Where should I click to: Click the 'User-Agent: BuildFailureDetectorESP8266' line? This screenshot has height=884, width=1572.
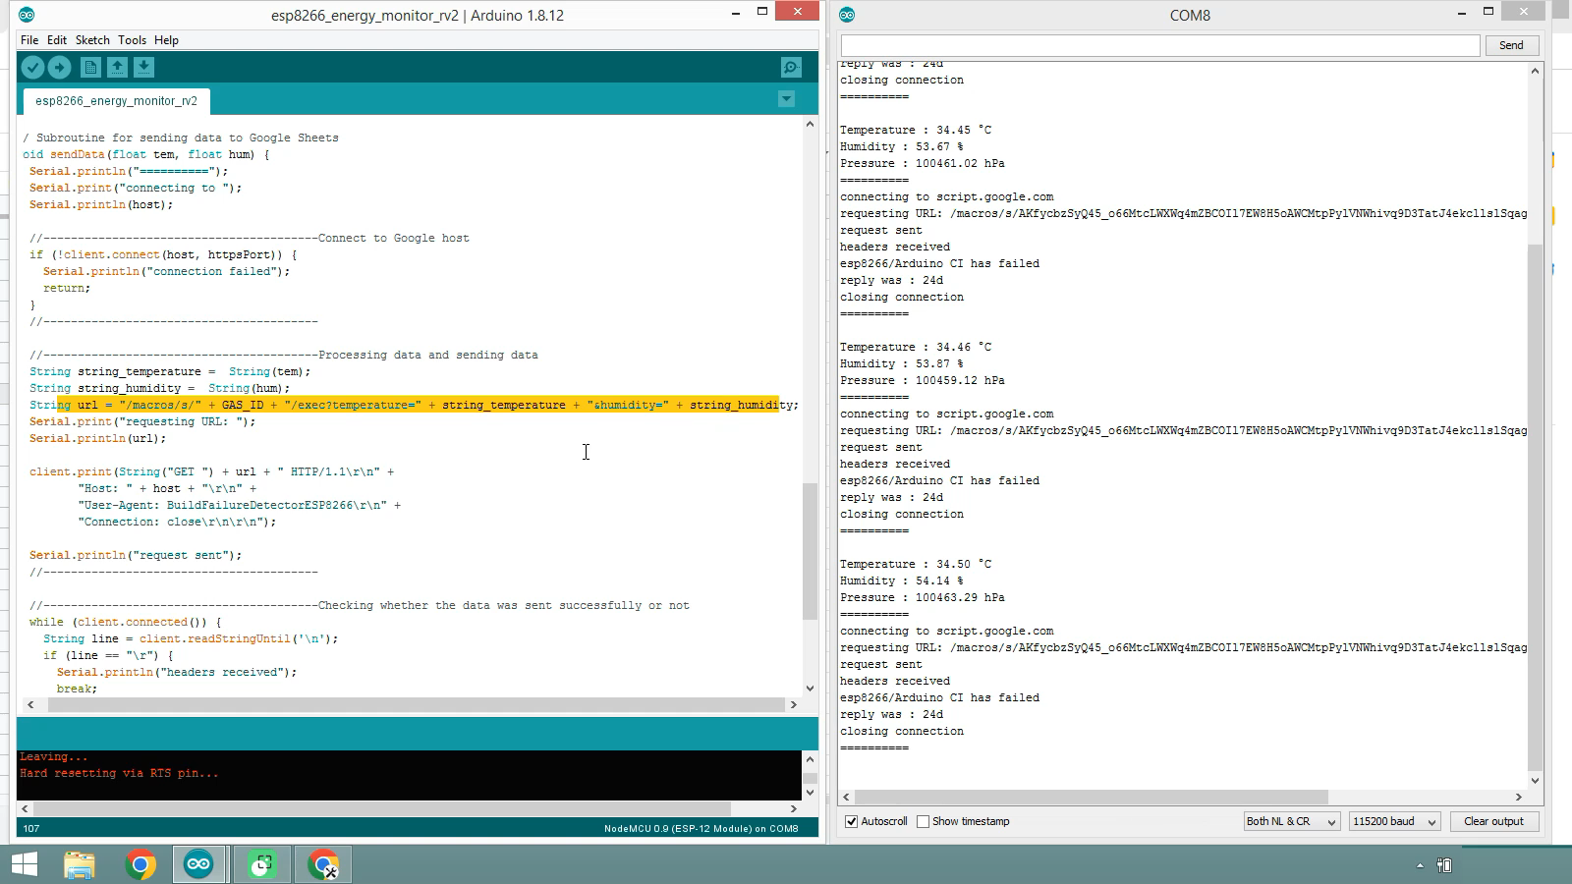[239, 505]
